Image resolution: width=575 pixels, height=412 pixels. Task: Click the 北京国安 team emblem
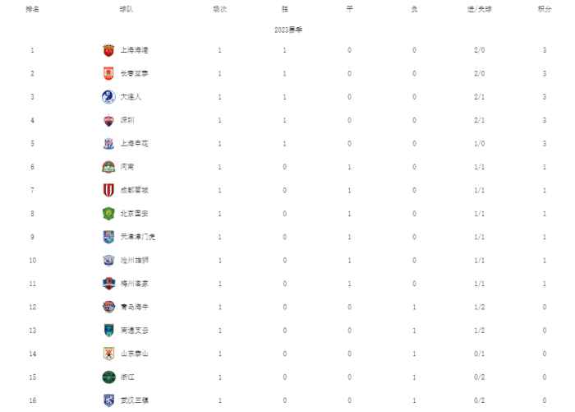108,213
